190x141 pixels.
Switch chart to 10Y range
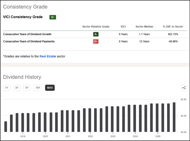click(x=38, y=88)
